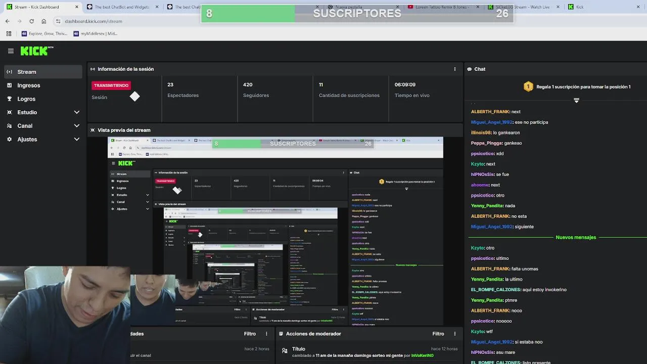Screen dimensions: 647x364
Task: Click the Stream broadcast icon in the sidebar
Action: coord(9,72)
